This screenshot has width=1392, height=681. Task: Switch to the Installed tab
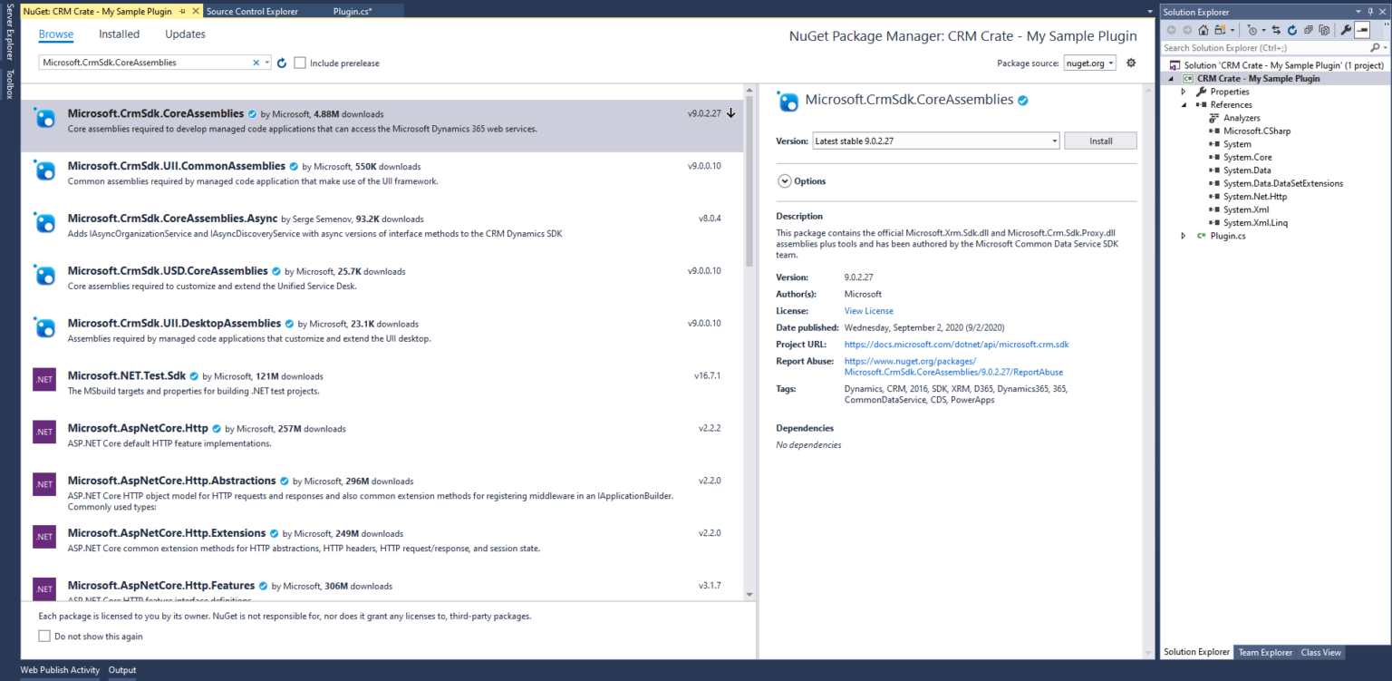pos(119,34)
